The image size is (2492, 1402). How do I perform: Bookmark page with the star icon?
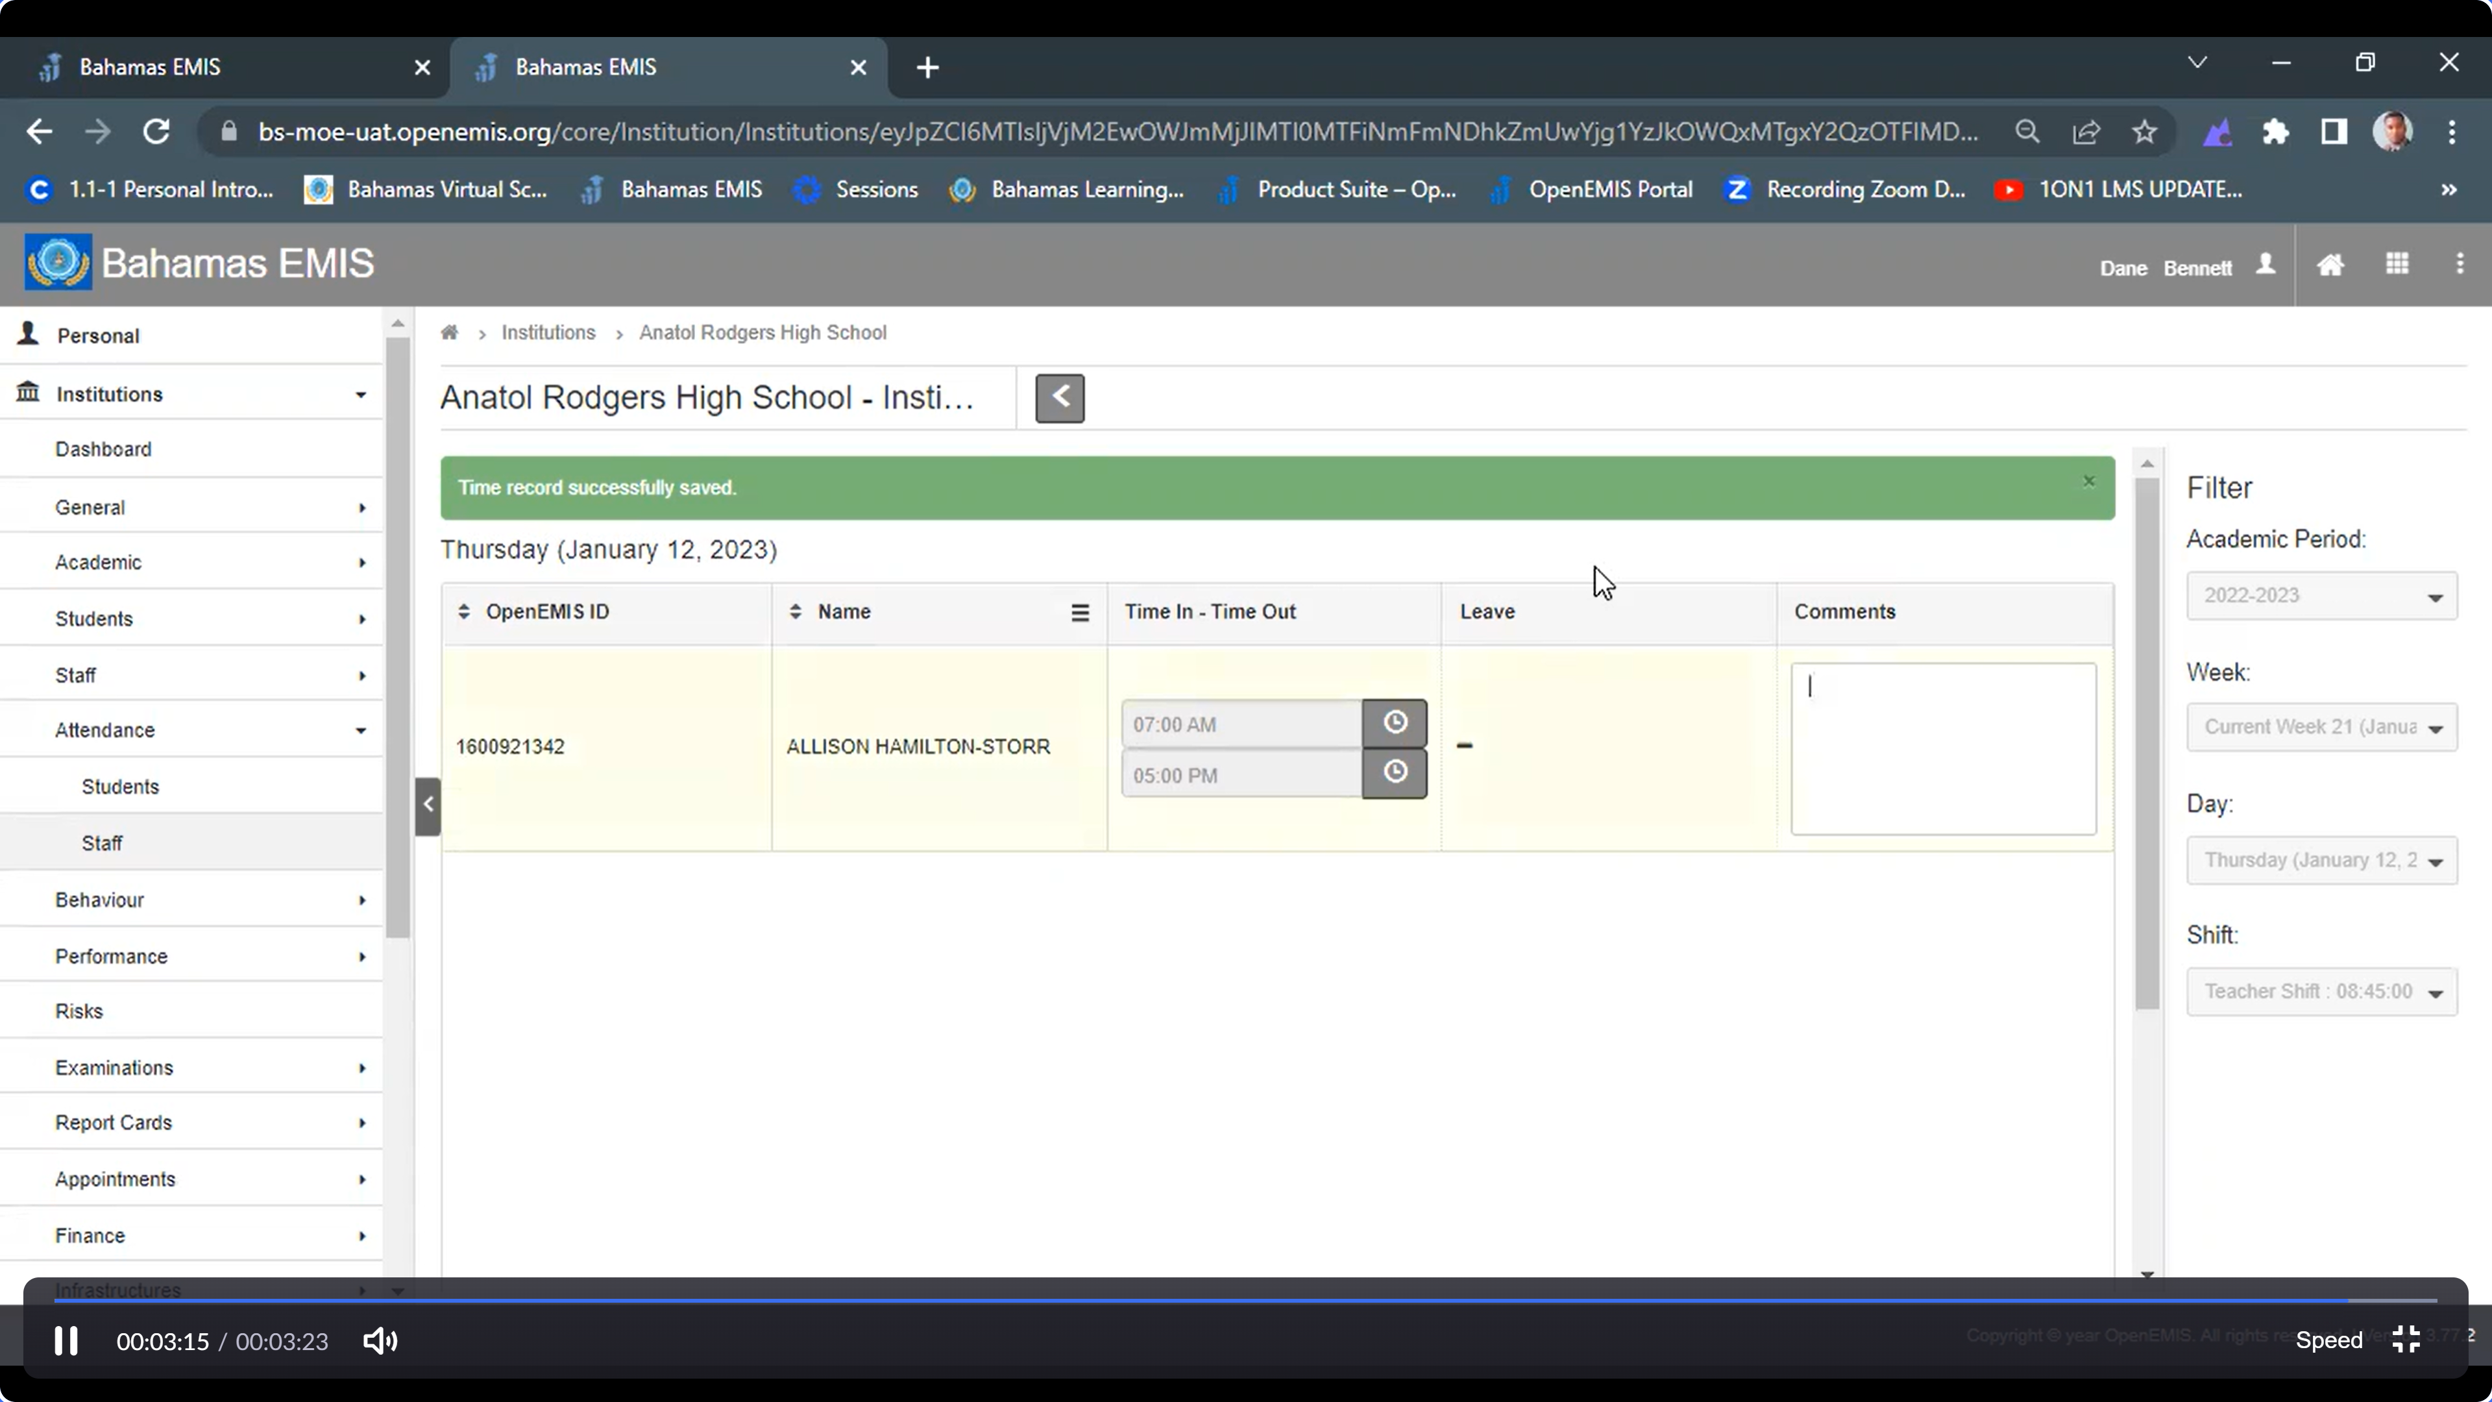(2145, 132)
